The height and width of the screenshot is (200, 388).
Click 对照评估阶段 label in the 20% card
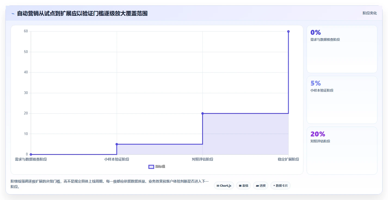coord(320,141)
